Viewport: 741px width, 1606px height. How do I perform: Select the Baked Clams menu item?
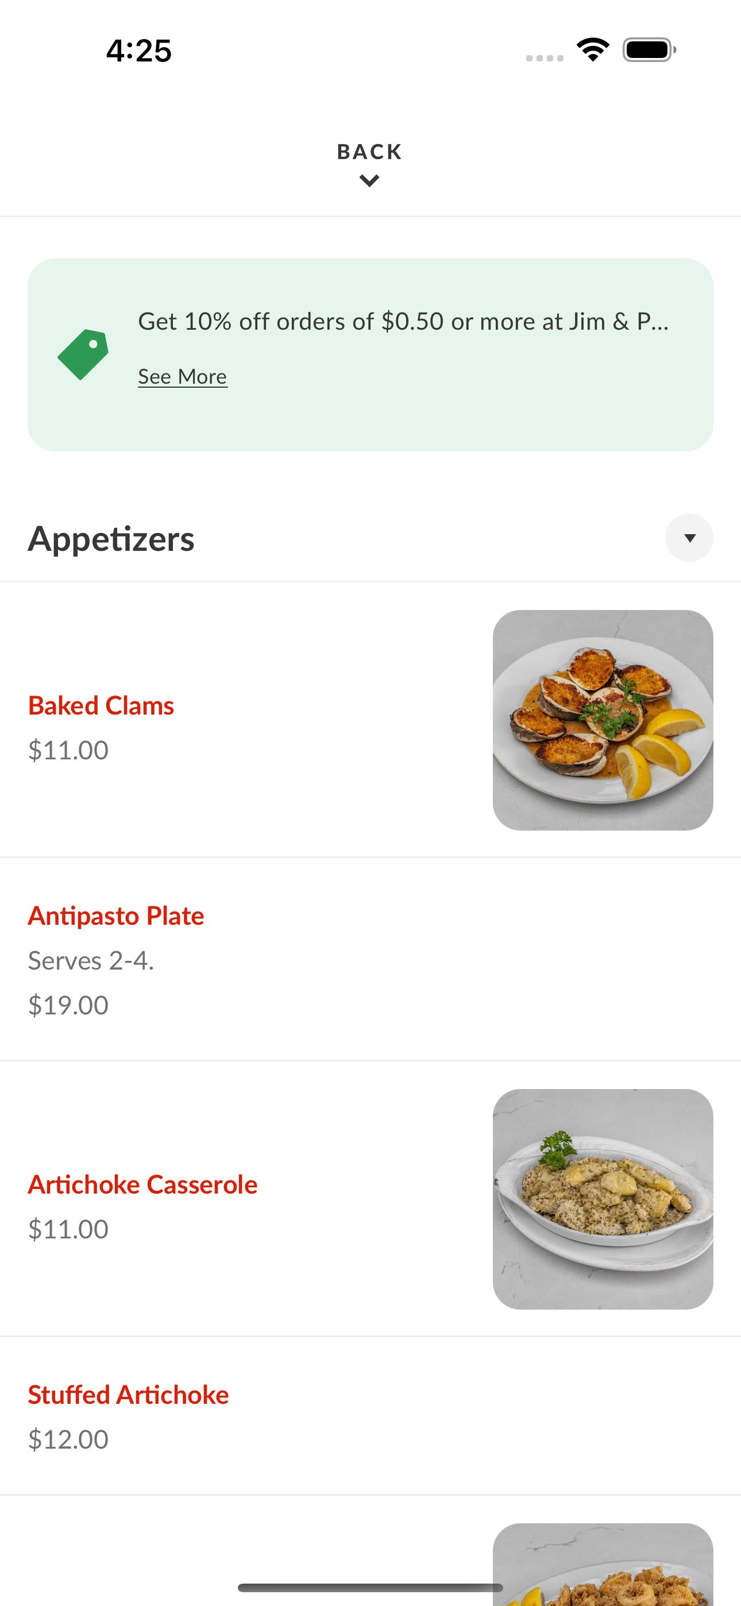click(x=370, y=720)
